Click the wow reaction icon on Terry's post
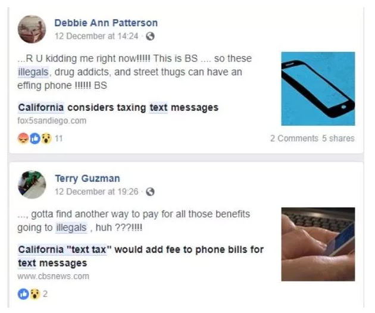Viewport: 375px width, 313px height. (35, 294)
